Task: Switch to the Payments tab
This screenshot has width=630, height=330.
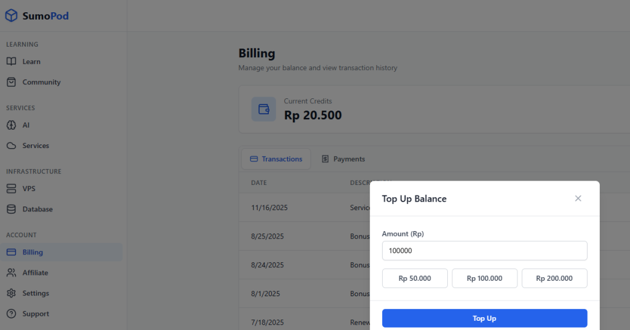Action: [x=343, y=159]
